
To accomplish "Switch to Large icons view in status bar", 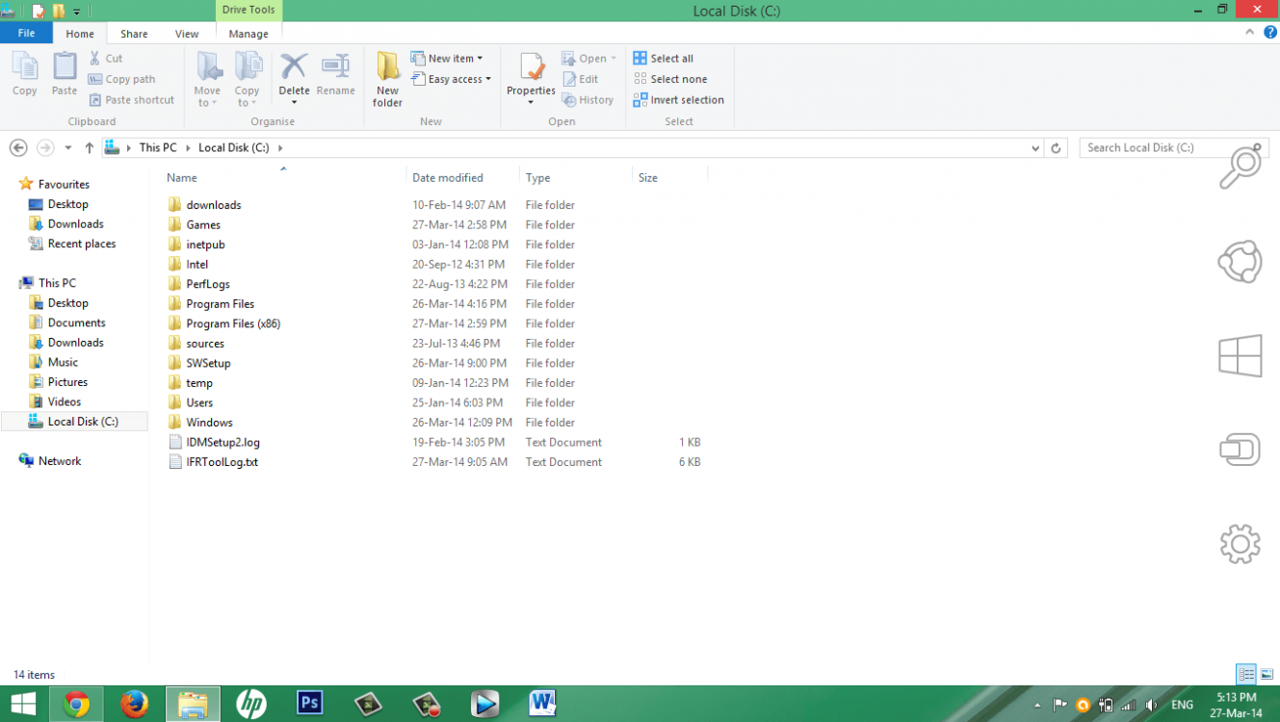I will pyautogui.click(x=1267, y=675).
